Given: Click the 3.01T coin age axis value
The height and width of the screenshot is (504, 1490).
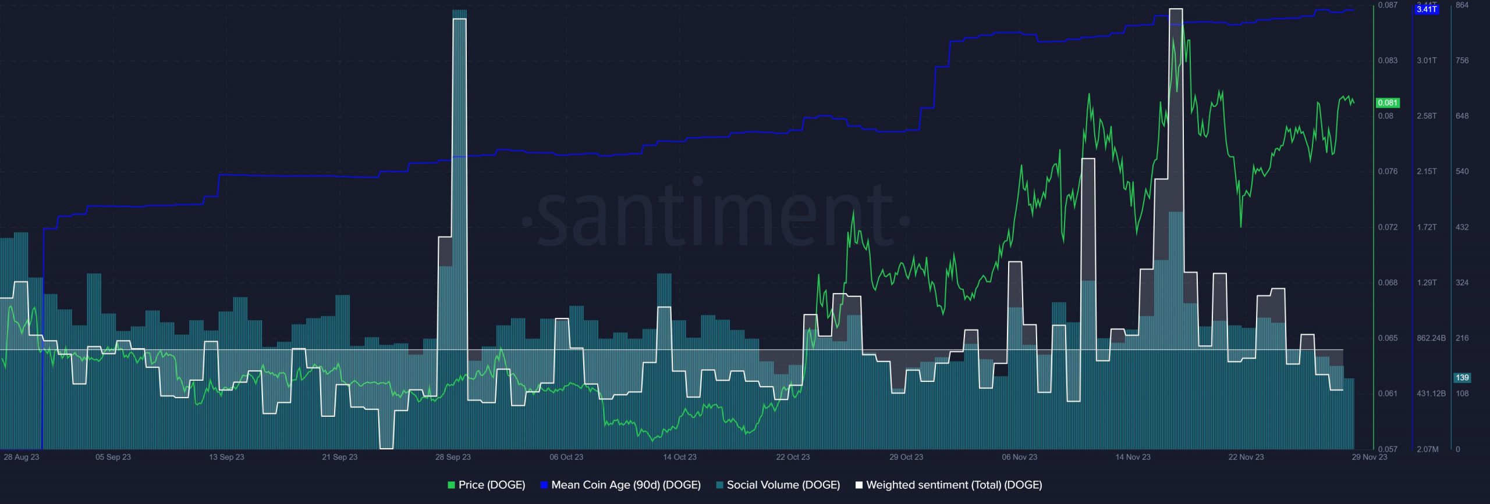Looking at the screenshot, I should [x=1427, y=60].
